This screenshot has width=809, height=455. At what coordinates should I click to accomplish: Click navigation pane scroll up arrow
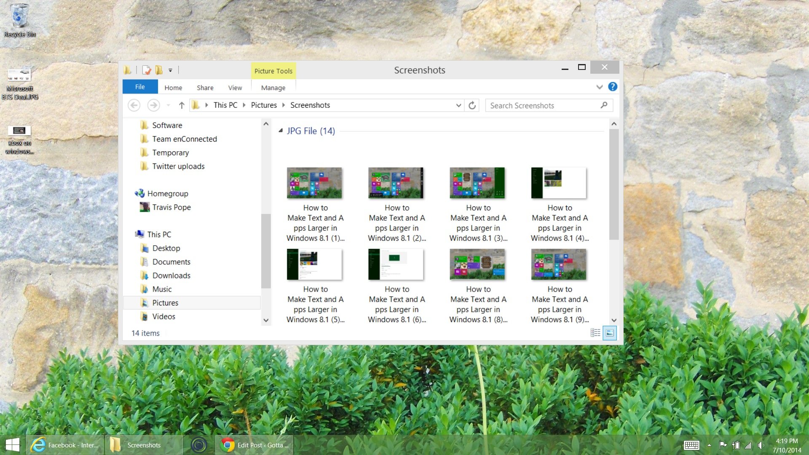coord(266,124)
